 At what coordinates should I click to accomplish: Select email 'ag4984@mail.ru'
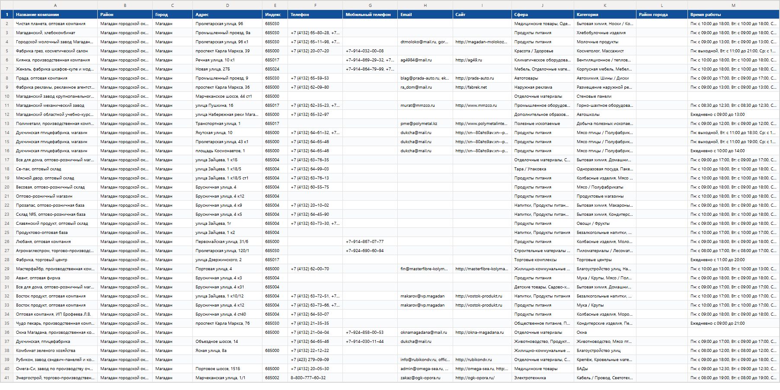coord(425,60)
